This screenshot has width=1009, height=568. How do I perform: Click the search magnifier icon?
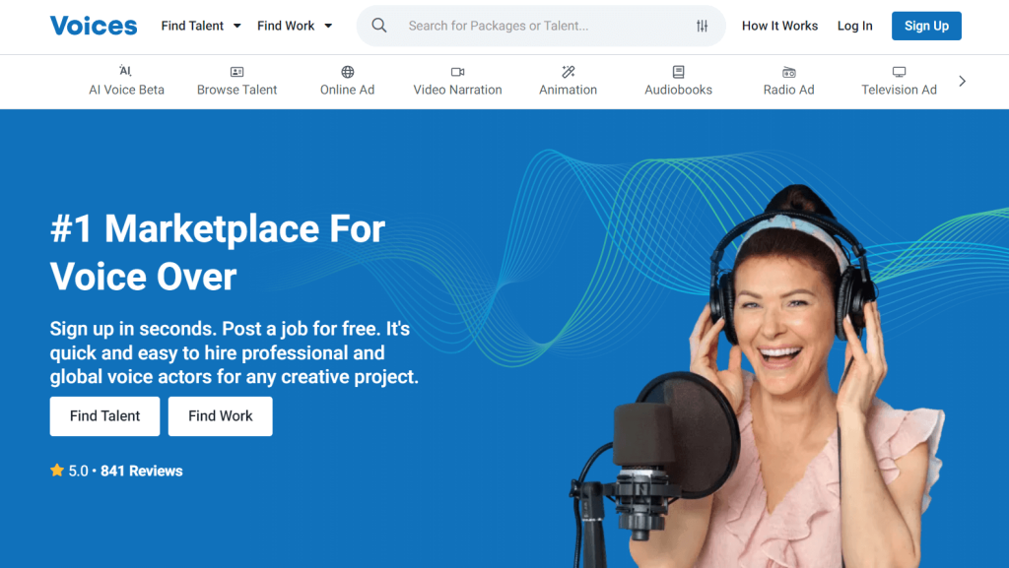[x=379, y=26]
